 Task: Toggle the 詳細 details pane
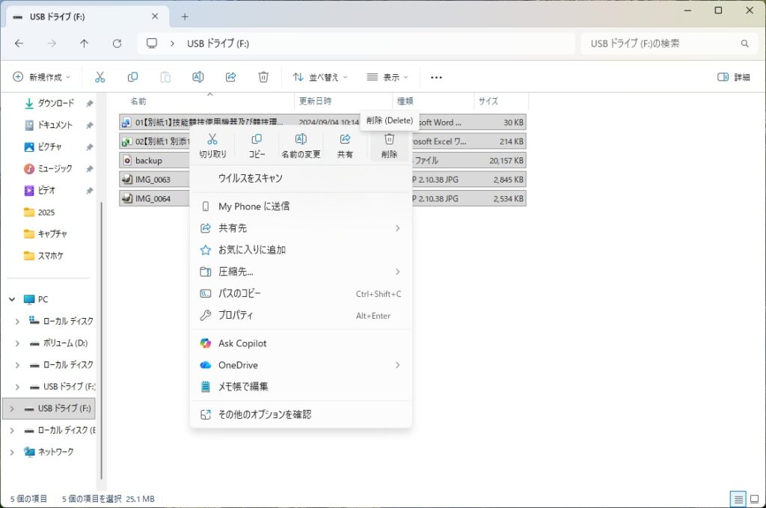[733, 77]
